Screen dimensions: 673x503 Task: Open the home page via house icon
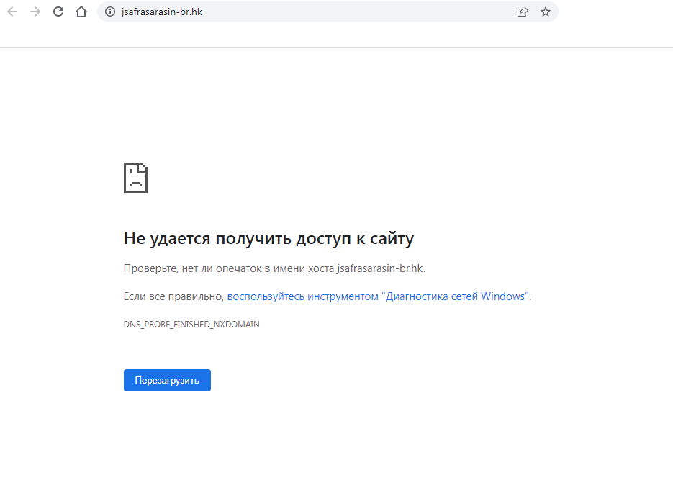point(81,12)
